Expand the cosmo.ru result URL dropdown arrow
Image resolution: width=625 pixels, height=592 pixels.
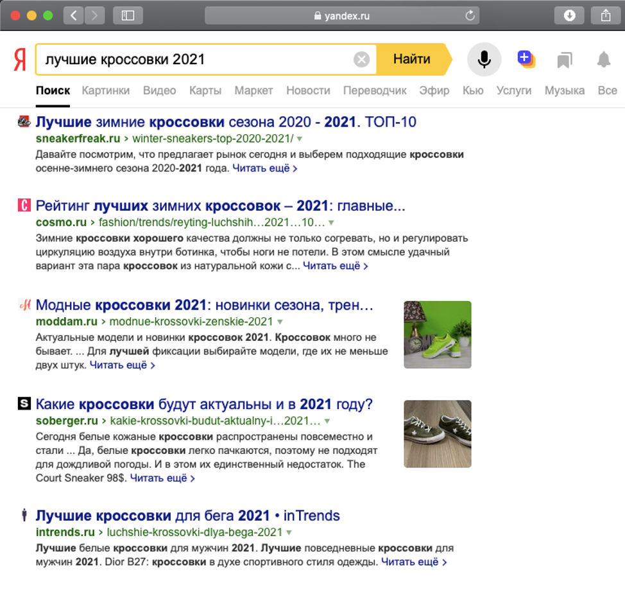(331, 223)
